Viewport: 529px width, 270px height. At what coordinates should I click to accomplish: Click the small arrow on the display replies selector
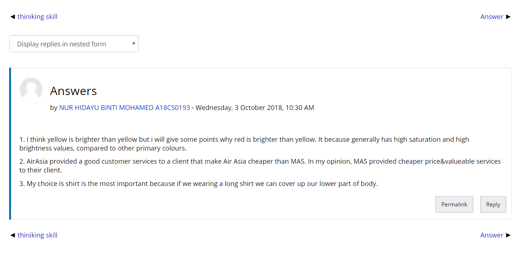134,43
